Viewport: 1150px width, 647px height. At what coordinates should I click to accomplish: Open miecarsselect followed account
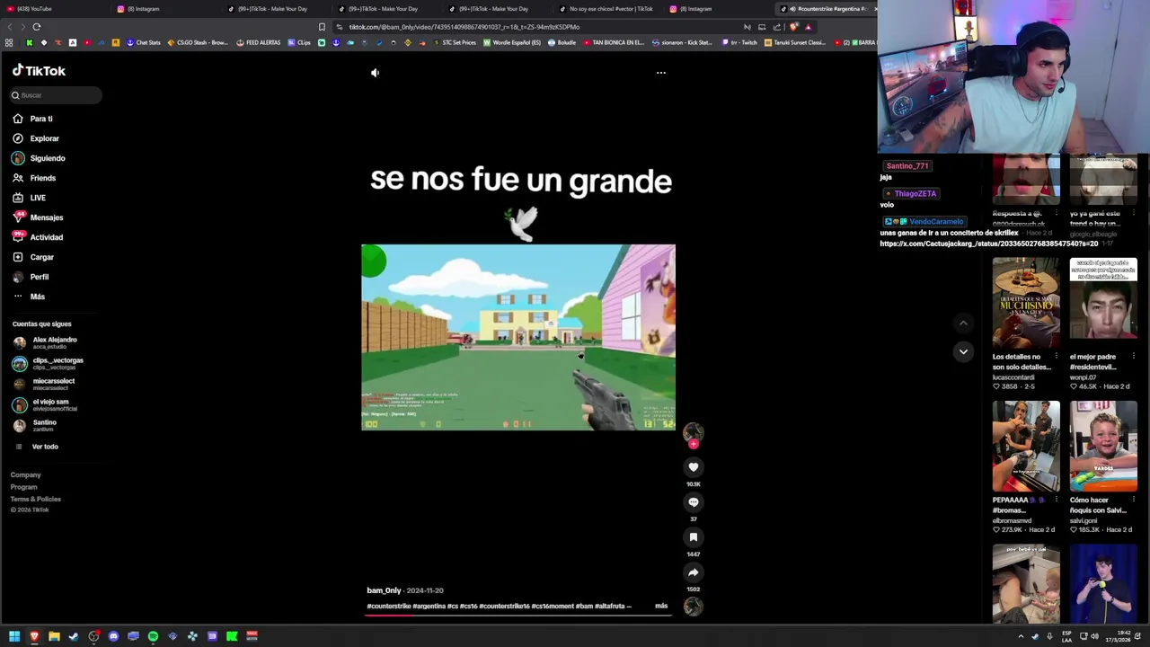[43, 384]
